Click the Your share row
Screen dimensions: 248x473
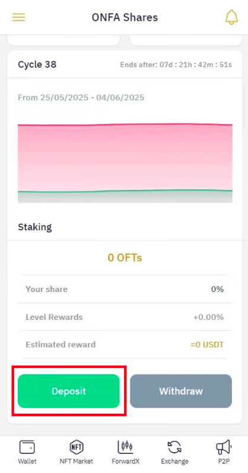[125, 289]
